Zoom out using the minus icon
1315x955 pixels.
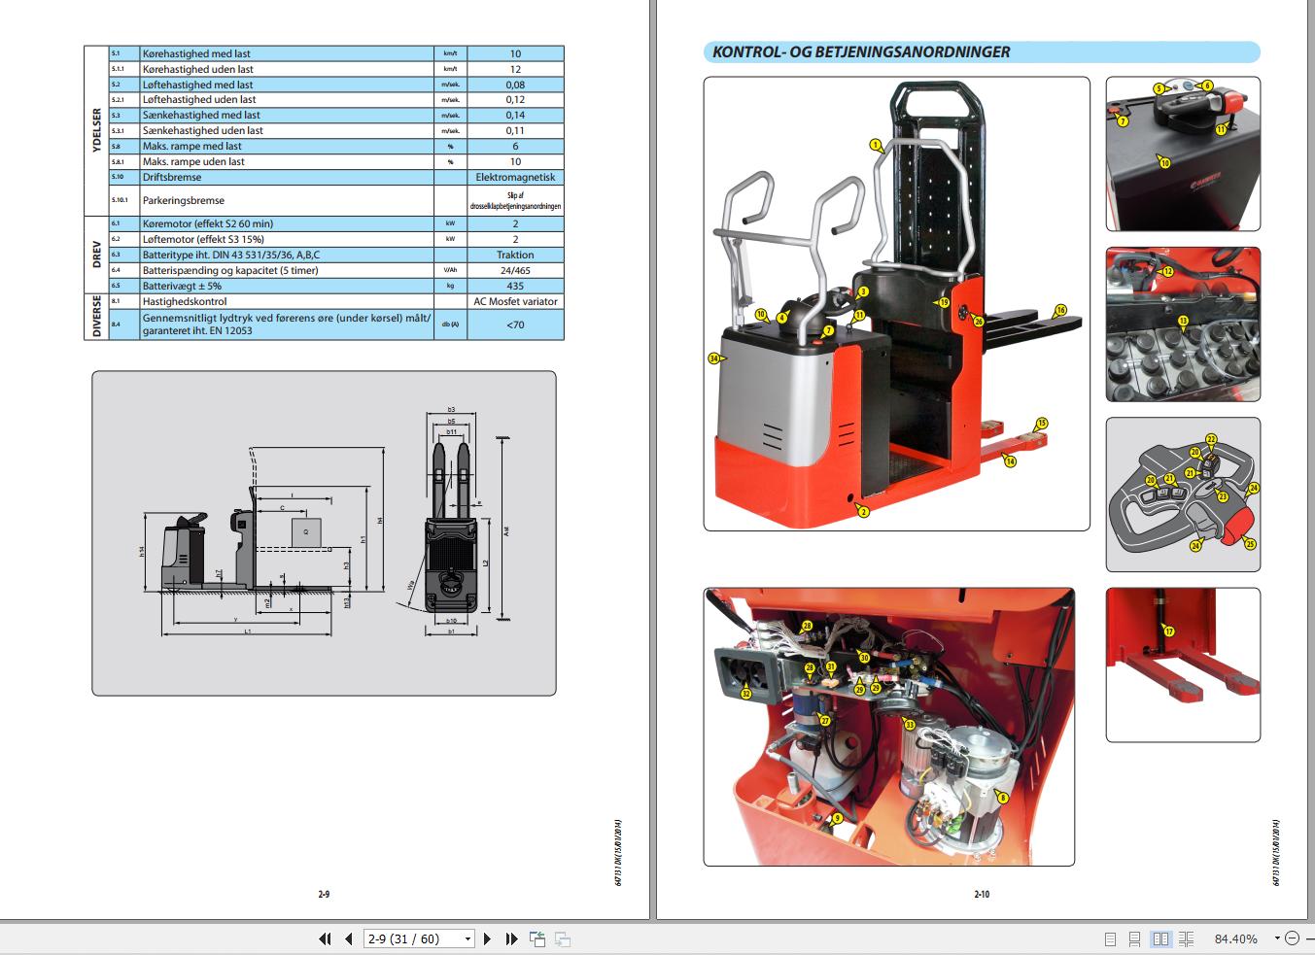[x=1291, y=938]
